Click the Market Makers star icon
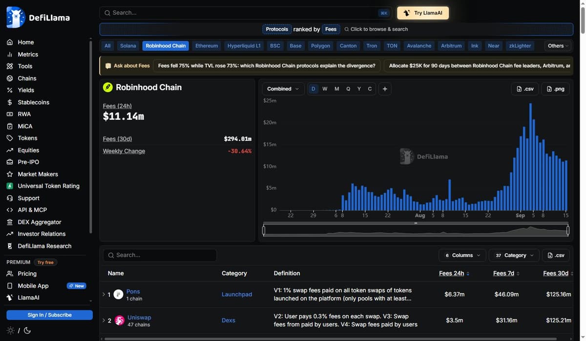The height and width of the screenshot is (341, 586). click(x=10, y=174)
